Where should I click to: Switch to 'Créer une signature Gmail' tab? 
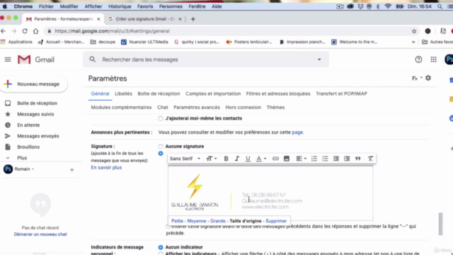coord(144,19)
